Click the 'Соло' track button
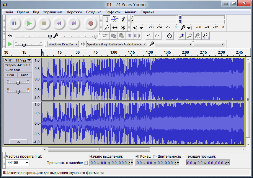Image resolution: width=253 pixels, height=178 pixels. coord(25,75)
